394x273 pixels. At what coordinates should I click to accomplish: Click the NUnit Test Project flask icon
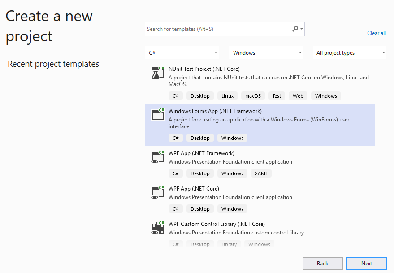coord(157,73)
